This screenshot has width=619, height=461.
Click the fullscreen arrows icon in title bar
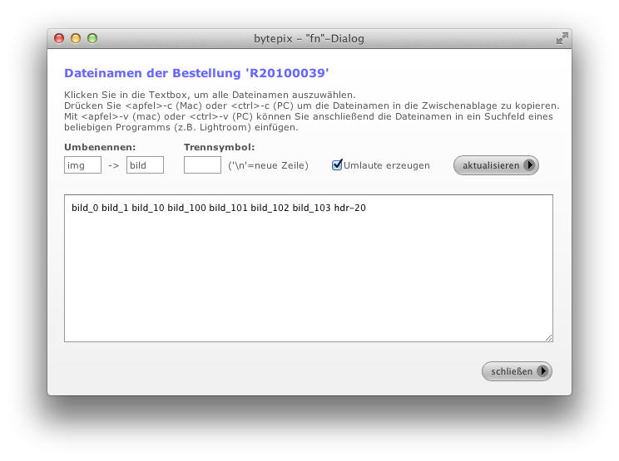tap(562, 38)
